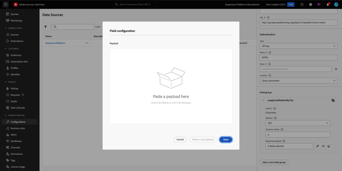Open Subscription lists in sidebar
The image size is (342, 171).
[x=20, y=62]
